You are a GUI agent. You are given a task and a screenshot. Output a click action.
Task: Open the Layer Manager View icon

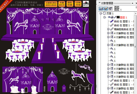tap(110, 8)
